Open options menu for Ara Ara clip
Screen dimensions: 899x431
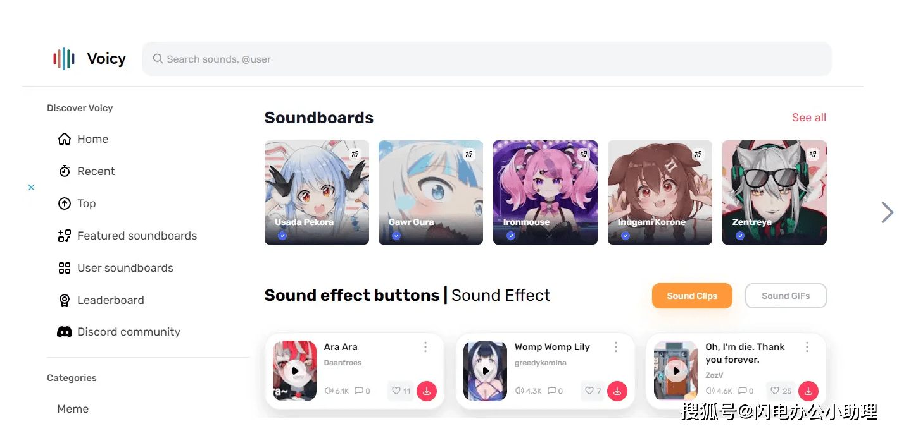click(425, 347)
